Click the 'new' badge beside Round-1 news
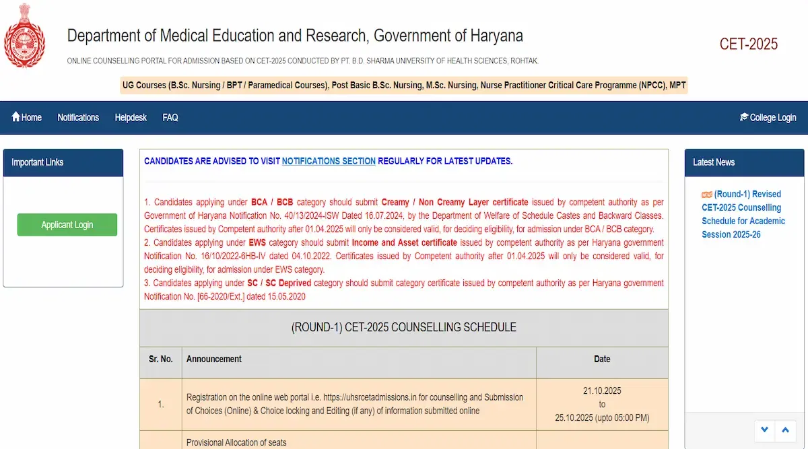The width and height of the screenshot is (808, 449). [x=706, y=195]
